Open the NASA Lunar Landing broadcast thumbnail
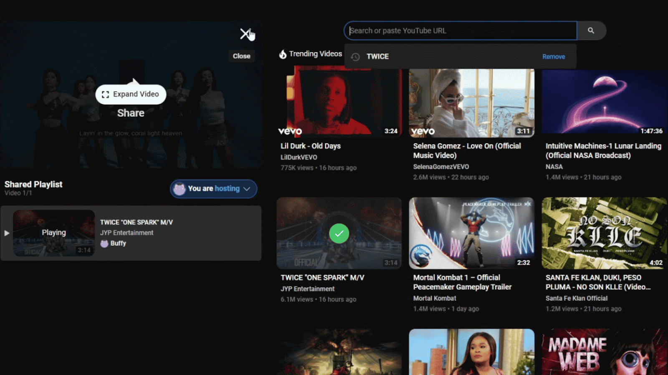668x375 pixels. click(604, 103)
